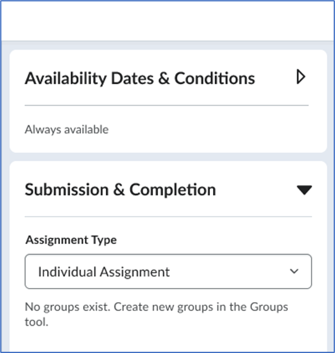Viewport: 335px width, 353px height.
Task: Click the word 'tool.' ending the hint
Action: click(37, 322)
